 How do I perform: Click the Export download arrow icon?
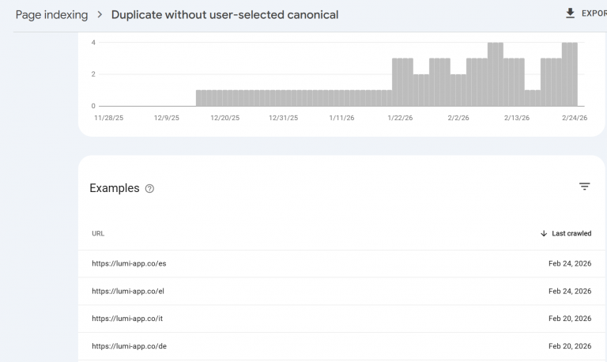(570, 13)
